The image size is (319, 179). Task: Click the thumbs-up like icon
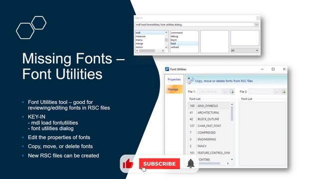[x=128, y=164]
